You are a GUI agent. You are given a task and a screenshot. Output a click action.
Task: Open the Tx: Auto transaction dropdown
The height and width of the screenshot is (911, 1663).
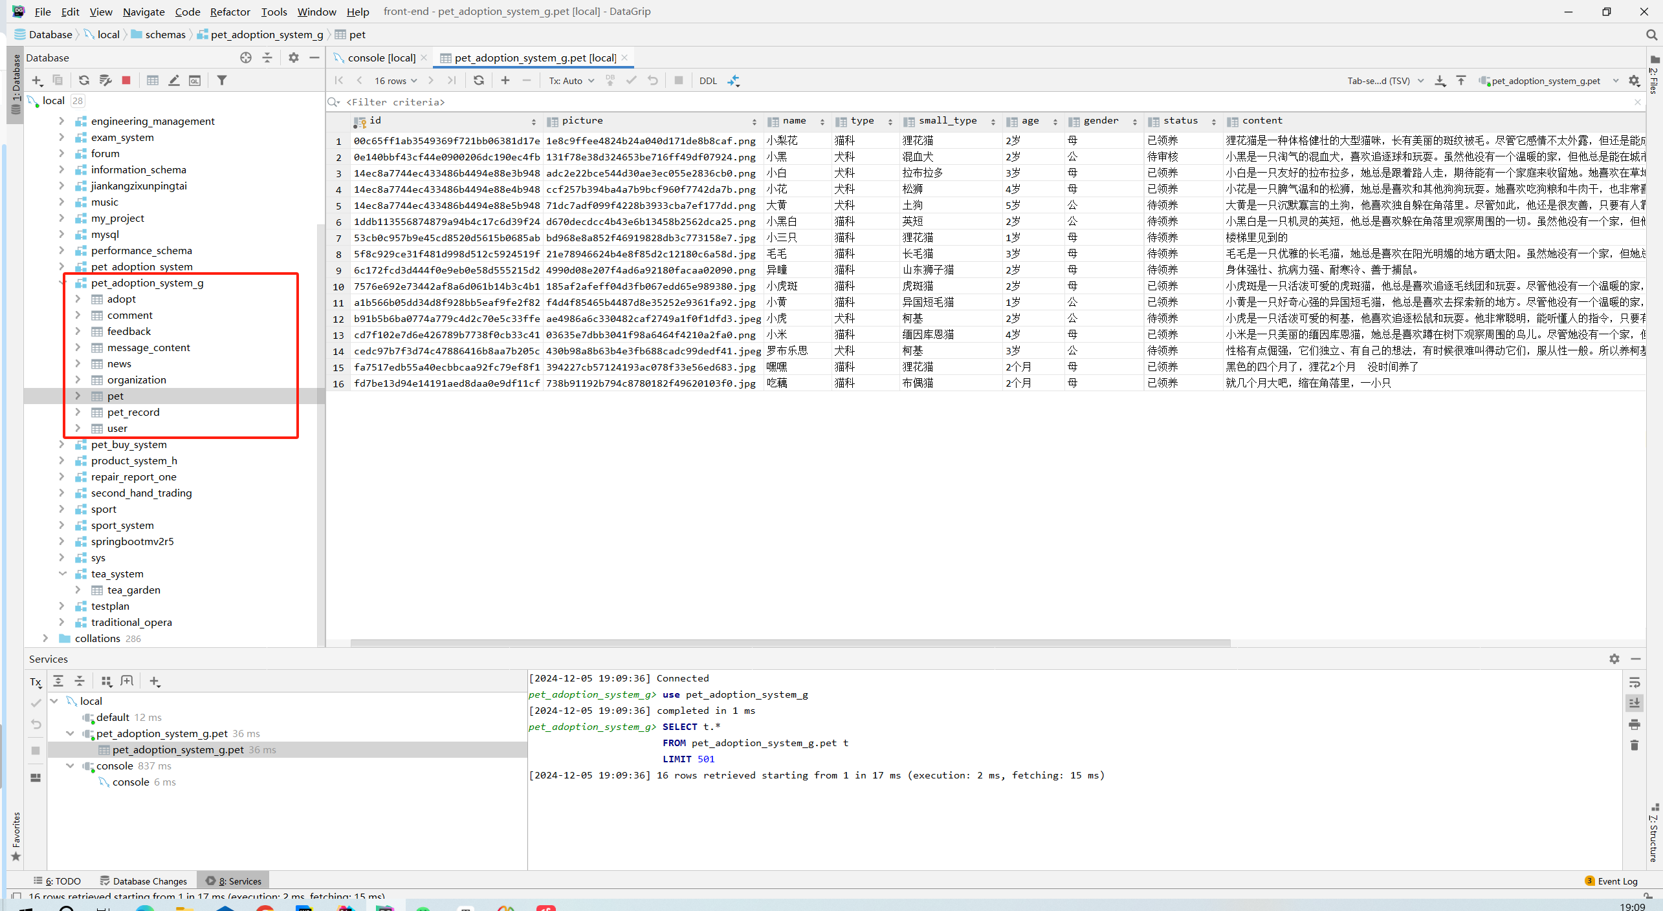571,81
